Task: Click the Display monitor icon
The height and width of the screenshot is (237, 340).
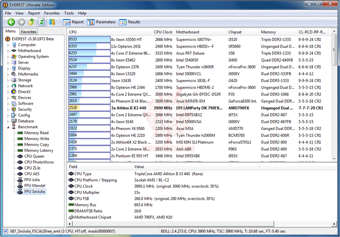Action: (x=14, y=68)
